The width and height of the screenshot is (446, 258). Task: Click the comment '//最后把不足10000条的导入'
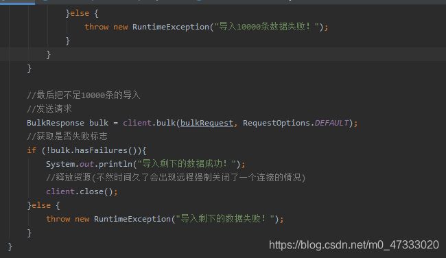83,95
